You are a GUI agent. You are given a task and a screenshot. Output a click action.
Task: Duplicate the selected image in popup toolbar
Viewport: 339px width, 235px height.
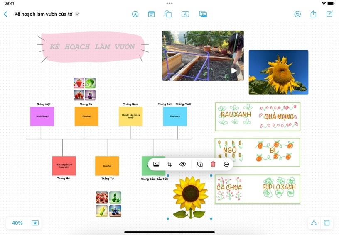pyautogui.click(x=200, y=164)
